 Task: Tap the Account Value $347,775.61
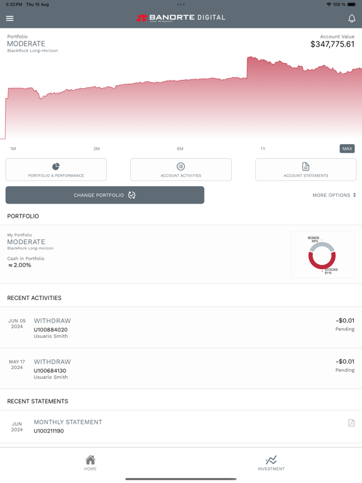coord(332,44)
